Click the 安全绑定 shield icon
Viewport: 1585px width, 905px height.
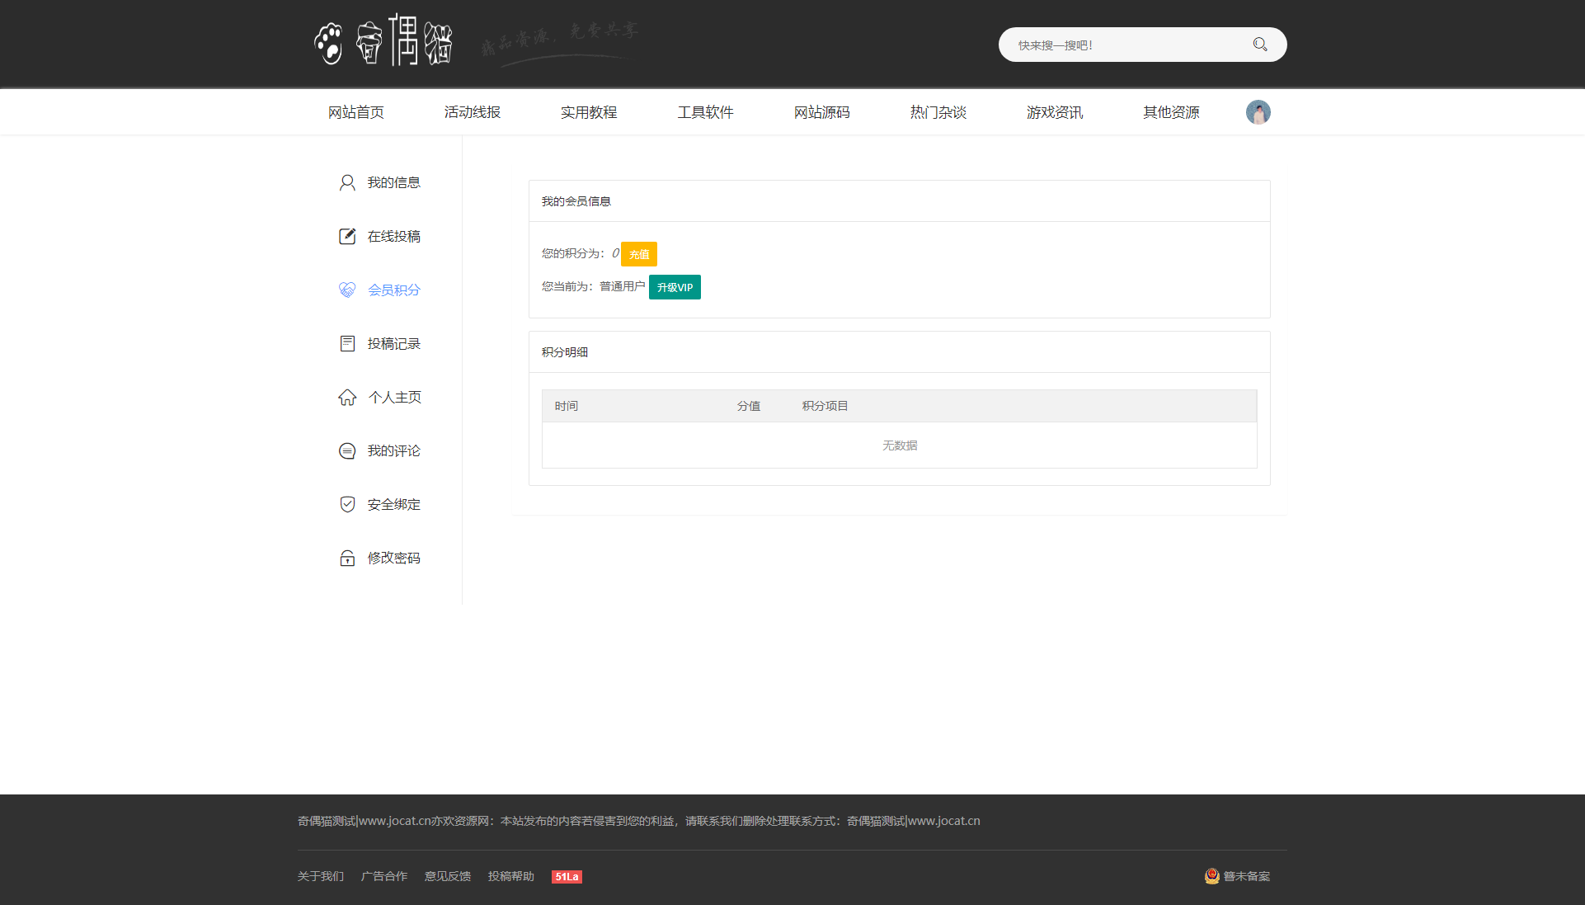[x=347, y=505]
